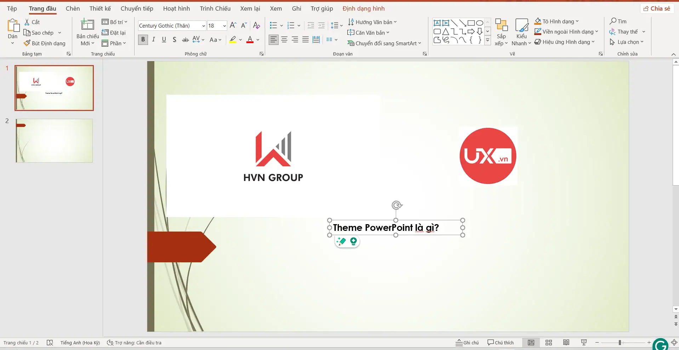
Task: Open the Định dạng hình shape format tab
Action: 364,8
